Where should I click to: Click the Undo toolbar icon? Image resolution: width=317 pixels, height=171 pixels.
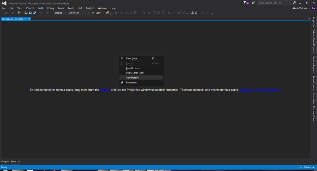[x=41, y=13]
